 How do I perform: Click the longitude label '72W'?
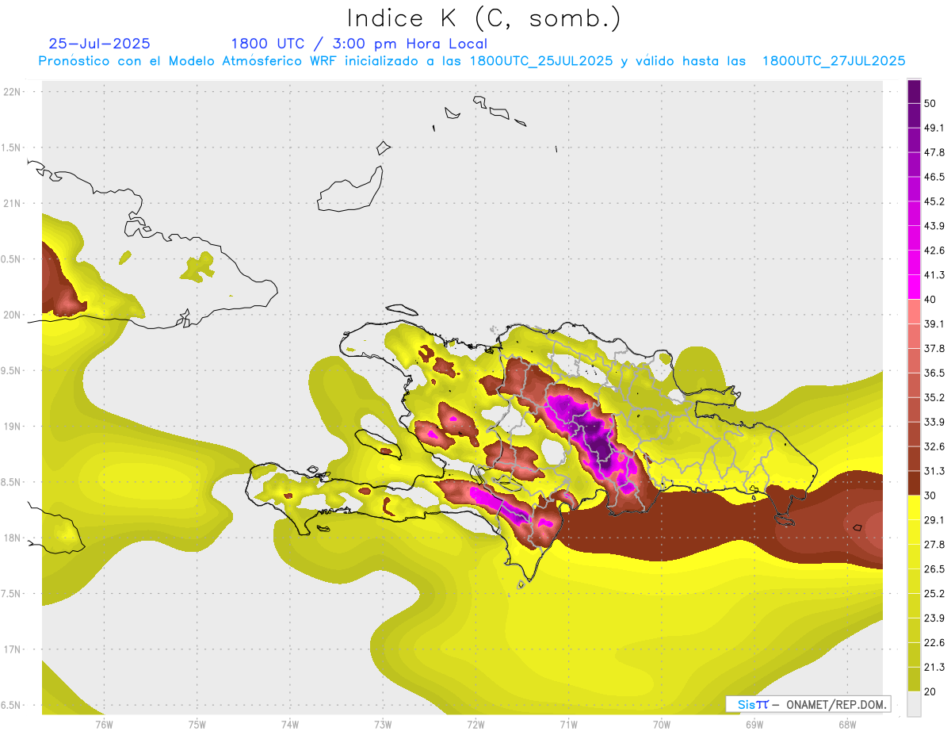pyautogui.click(x=476, y=724)
